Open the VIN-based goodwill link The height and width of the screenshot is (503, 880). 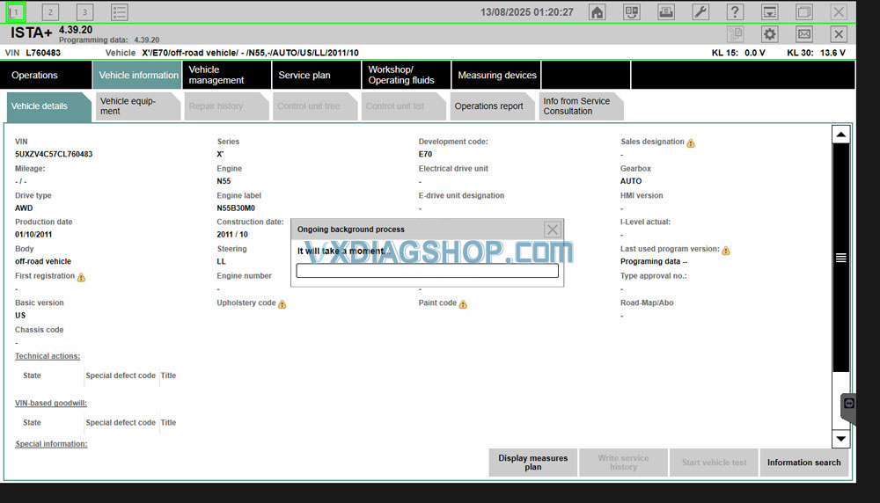pos(51,403)
